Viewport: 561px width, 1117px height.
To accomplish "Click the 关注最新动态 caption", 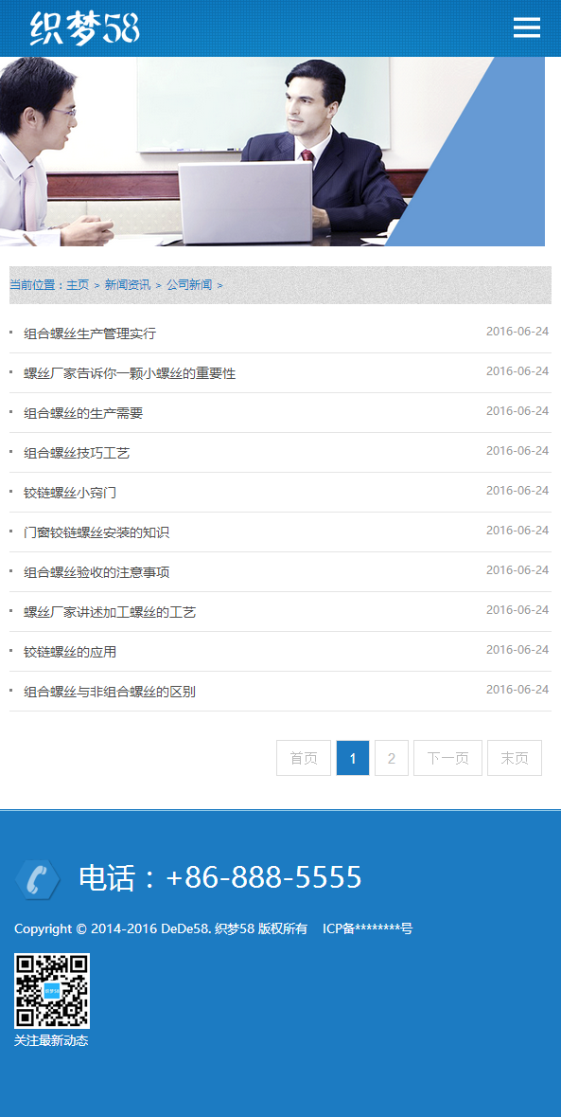I will pos(51,1041).
